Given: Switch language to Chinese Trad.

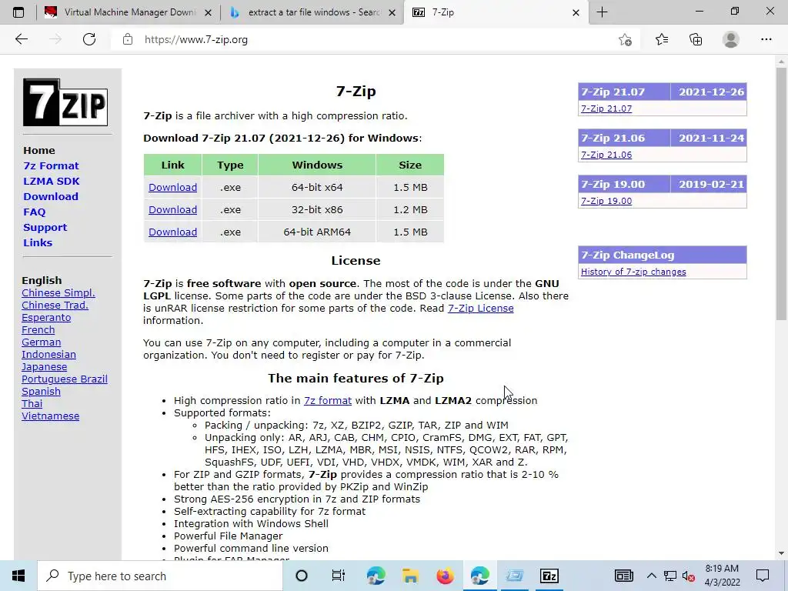Looking at the screenshot, I should point(55,305).
